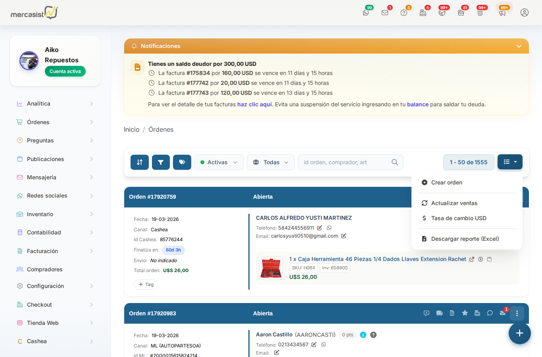Open user profile icon in top bar

tap(525, 13)
